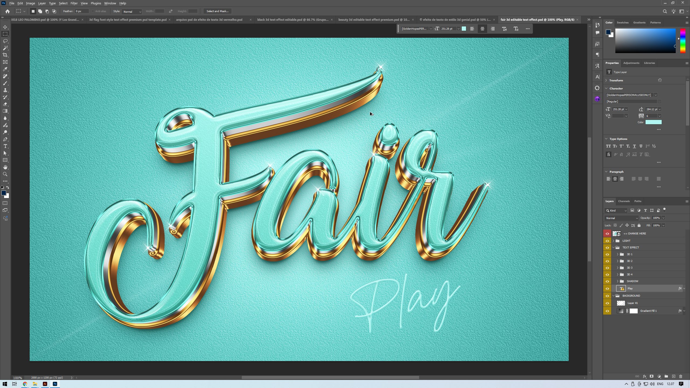Pick the Hand tool in toolbar
Viewport: 690px width, 388px height.
tap(5, 167)
